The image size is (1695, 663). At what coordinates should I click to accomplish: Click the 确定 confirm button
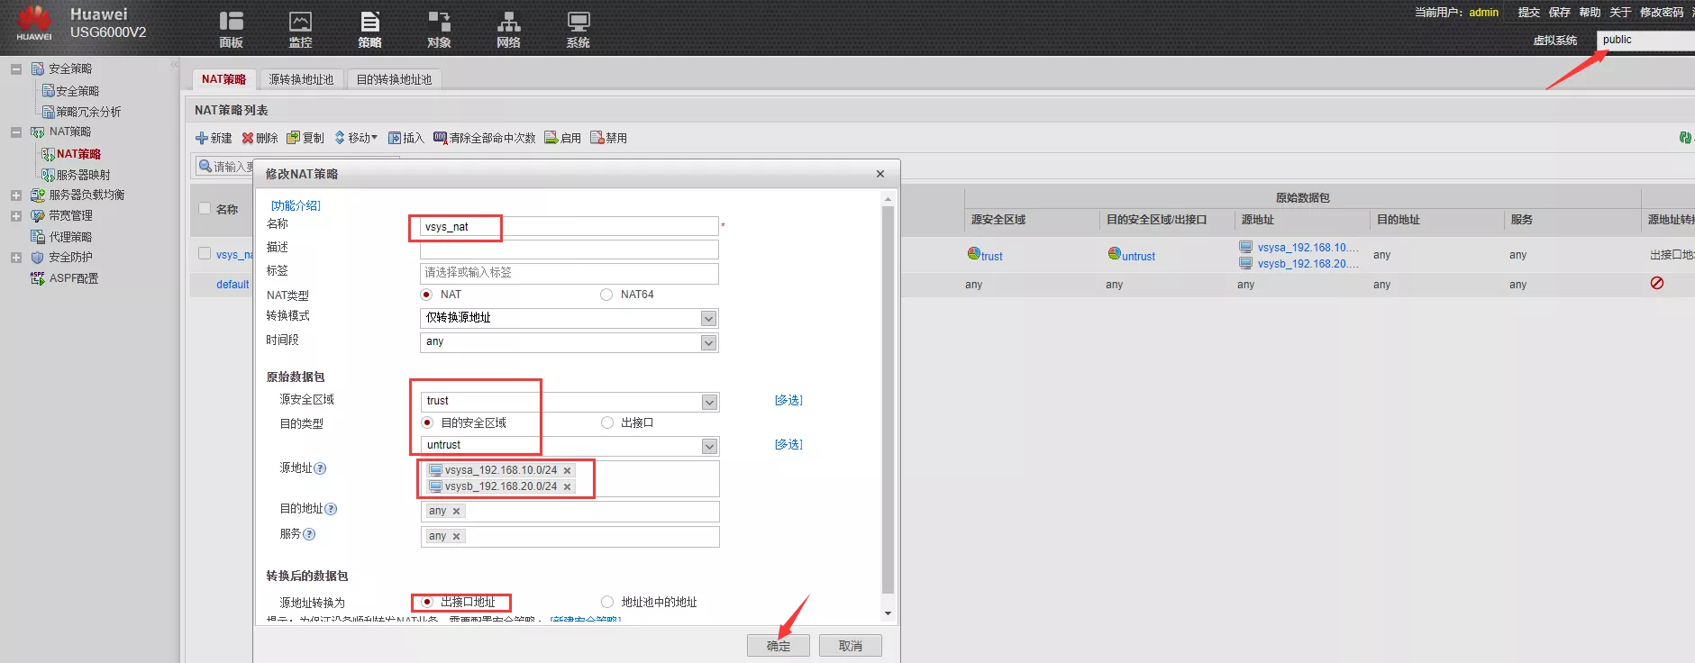point(778,646)
